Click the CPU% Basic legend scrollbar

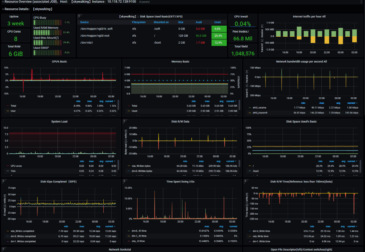119,105
